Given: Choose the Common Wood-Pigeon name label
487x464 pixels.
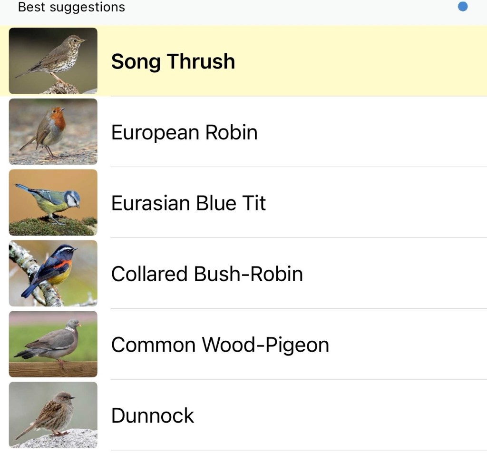Looking at the screenshot, I should pyautogui.click(x=220, y=345).
